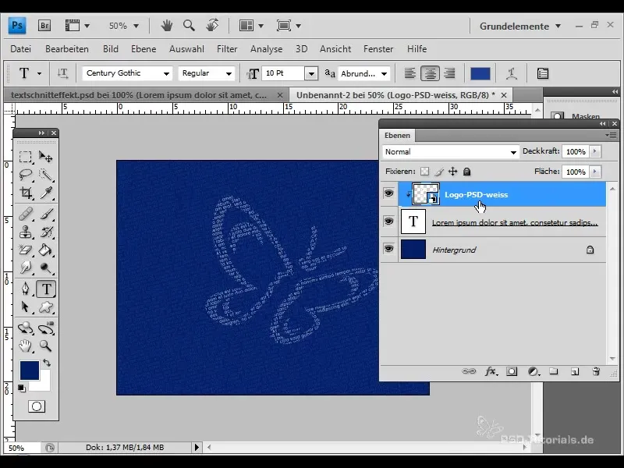Hide the Lorem ipsum text layer

[388, 222]
